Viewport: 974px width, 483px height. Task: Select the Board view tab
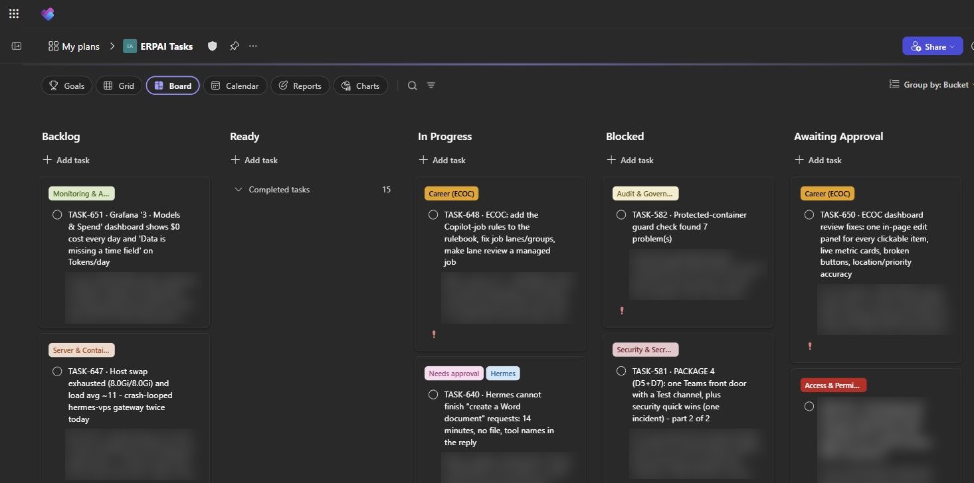pyautogui.click(x=173, y=86)
